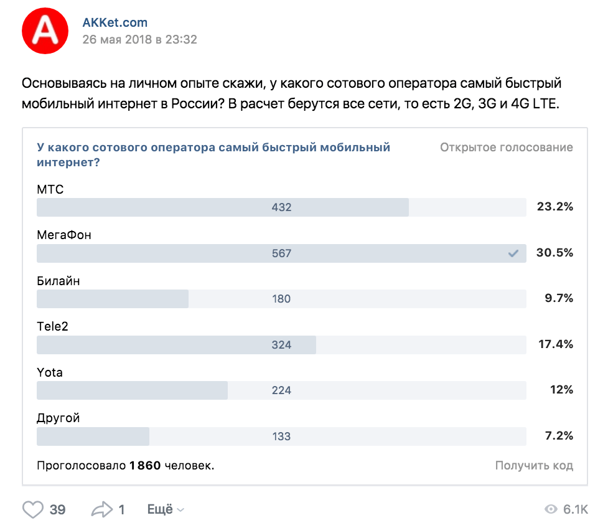
Task: Open the Ещё dropdown menu
Action: 161,509
